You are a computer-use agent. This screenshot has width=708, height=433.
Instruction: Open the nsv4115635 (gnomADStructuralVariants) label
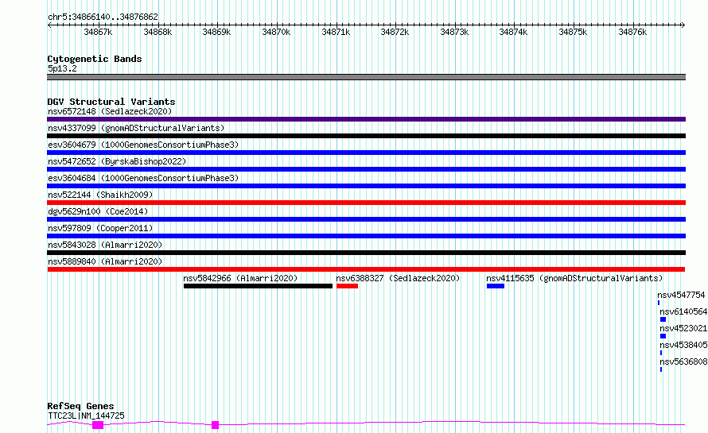point(574,278)
